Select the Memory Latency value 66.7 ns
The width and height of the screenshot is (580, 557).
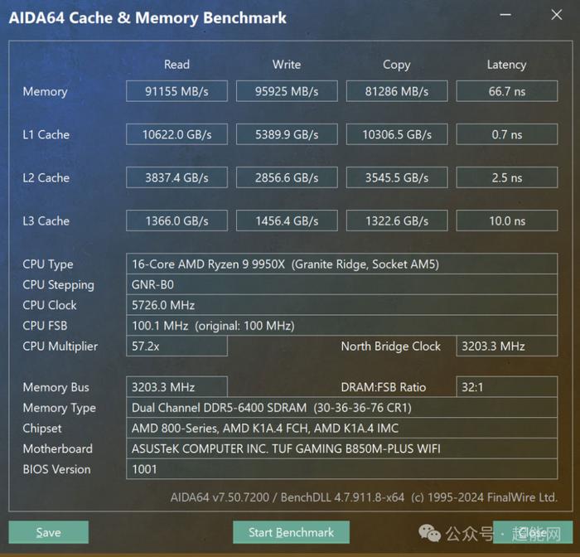click(x=507, y=91)
